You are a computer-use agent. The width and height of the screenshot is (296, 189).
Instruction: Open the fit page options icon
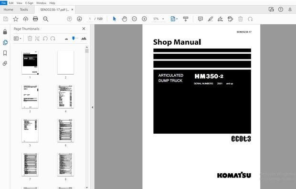(174, 19)
